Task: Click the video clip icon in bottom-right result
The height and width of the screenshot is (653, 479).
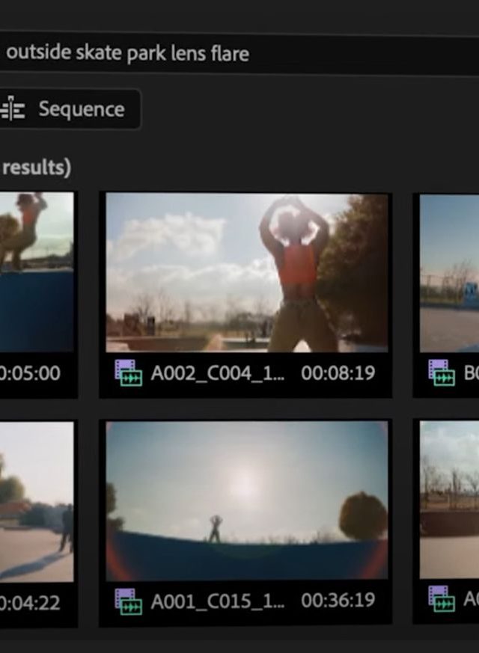Action: click(x=442, y=600)
